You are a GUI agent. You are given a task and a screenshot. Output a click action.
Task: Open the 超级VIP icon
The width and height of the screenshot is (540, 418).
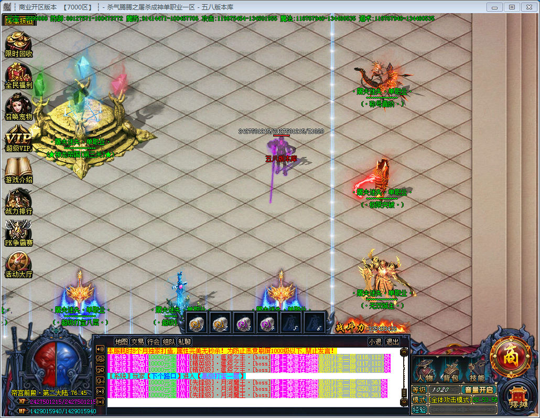click(18, 139)
